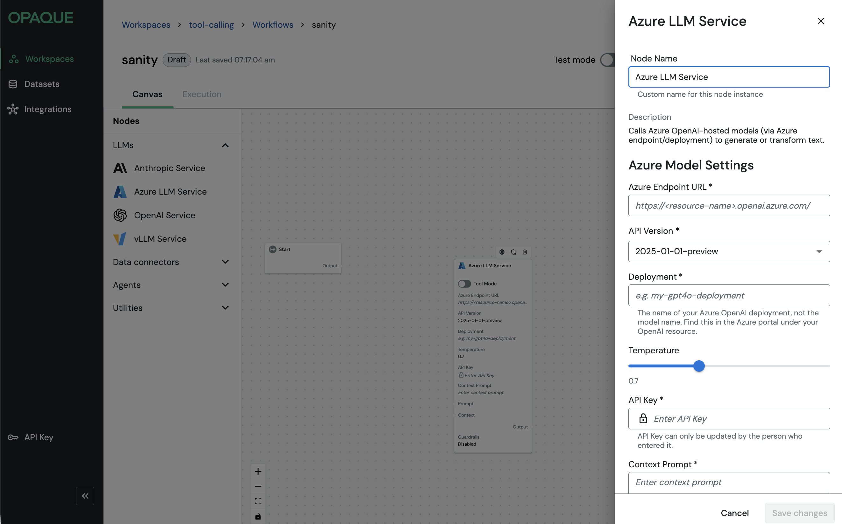This screenshot has height=524, width=842.
Task: Open the API Version dropdown
Action: [729, 251]
